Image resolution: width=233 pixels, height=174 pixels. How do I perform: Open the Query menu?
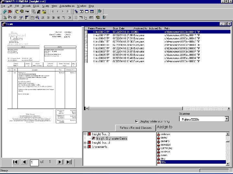[x=46, y=6]
